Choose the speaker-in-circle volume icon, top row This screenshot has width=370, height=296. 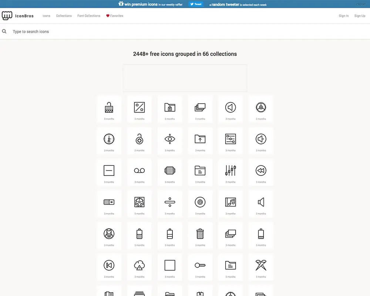(231, 107)
